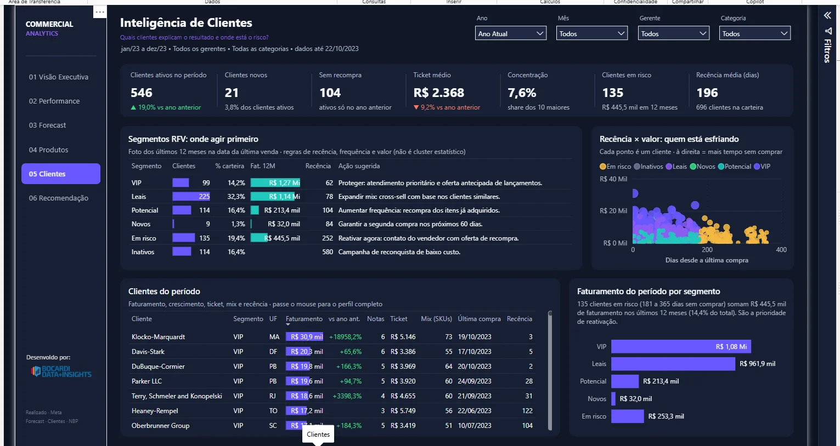Click the Em risco legend swatch
Viewport: 840px width, 446px height.
pyautogui.click(x=603, y=167)
